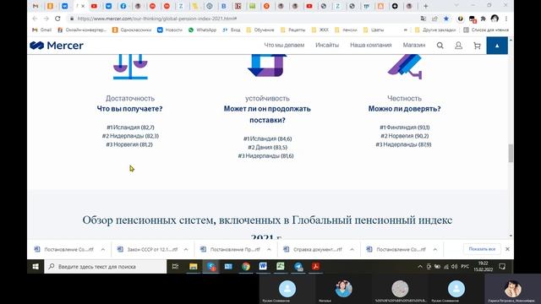Open the notification center icon
This screenshot has width=541, height=304.
(x=502, y=267)
